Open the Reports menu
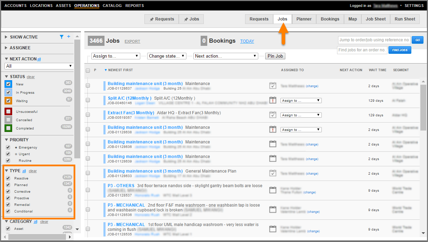The image size is (428, 242). [x=135, y=6]
